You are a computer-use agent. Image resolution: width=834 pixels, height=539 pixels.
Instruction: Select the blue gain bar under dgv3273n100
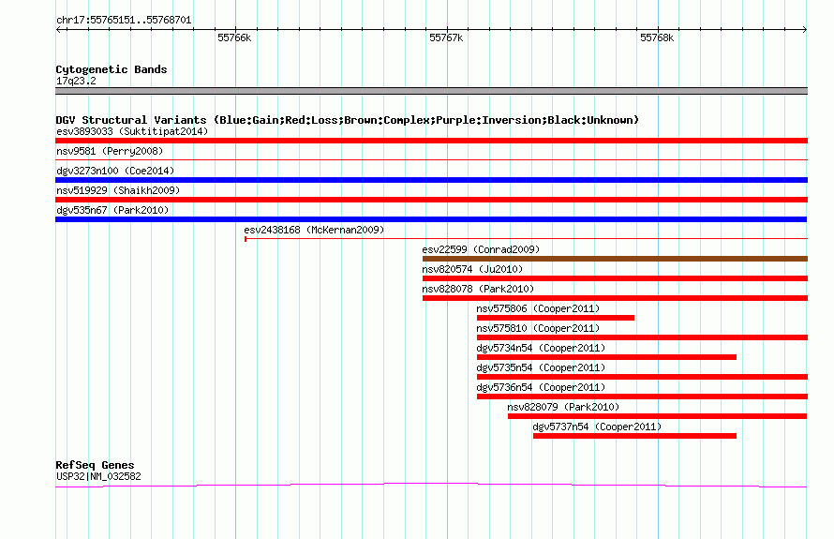tap(431, 180)
